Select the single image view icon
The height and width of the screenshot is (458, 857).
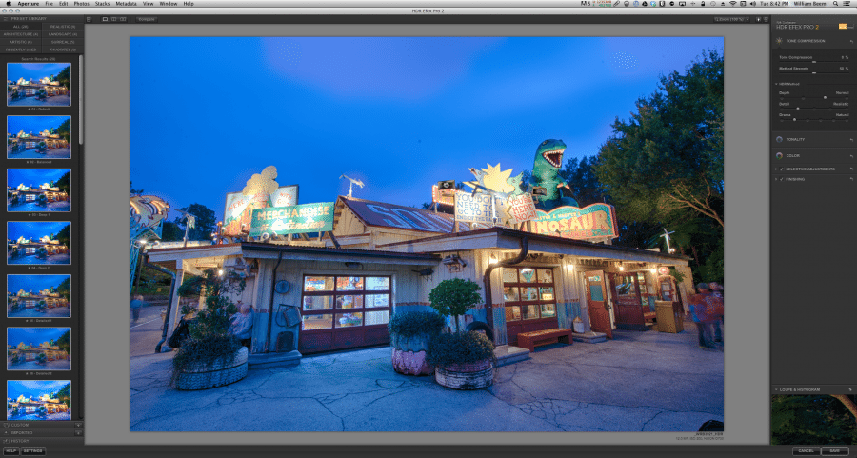(x=105, y=19)
